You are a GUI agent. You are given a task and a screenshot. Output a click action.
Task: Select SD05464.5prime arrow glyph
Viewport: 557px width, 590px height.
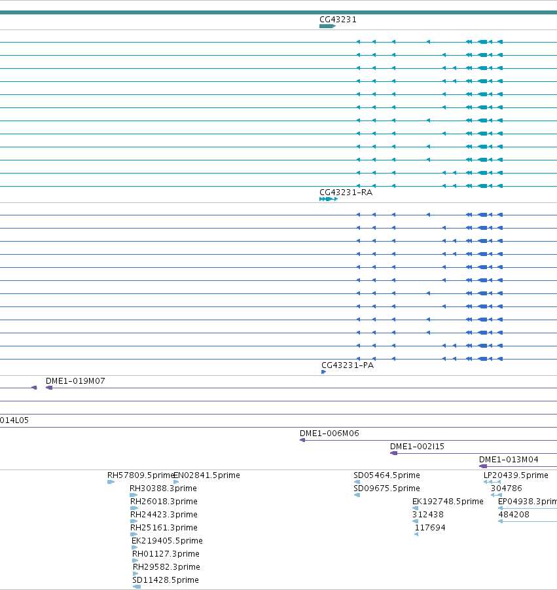[x=357, y=483]
